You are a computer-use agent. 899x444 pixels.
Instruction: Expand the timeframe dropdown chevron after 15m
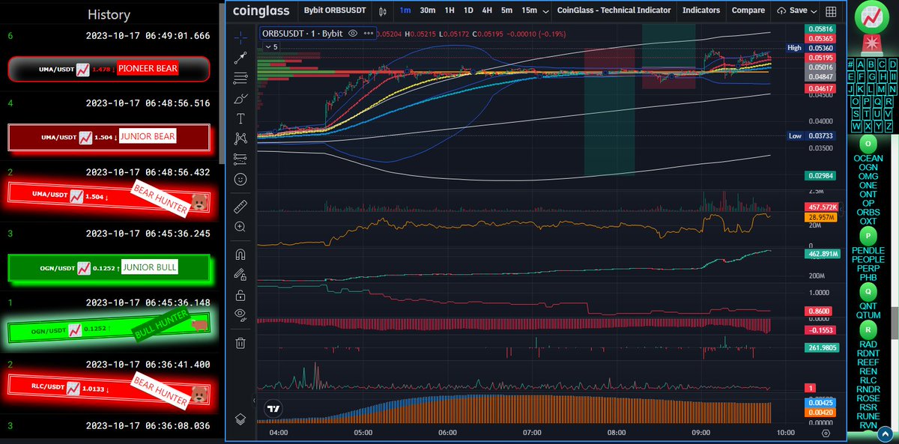tap(545, 11)
